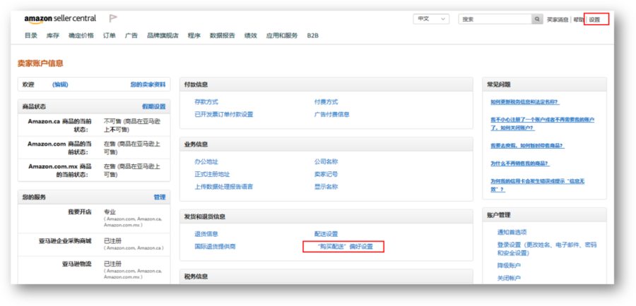Viewport: 636px width, 306px height.
Task: Open the 确定价格 menu
Action: click(81, 36)
